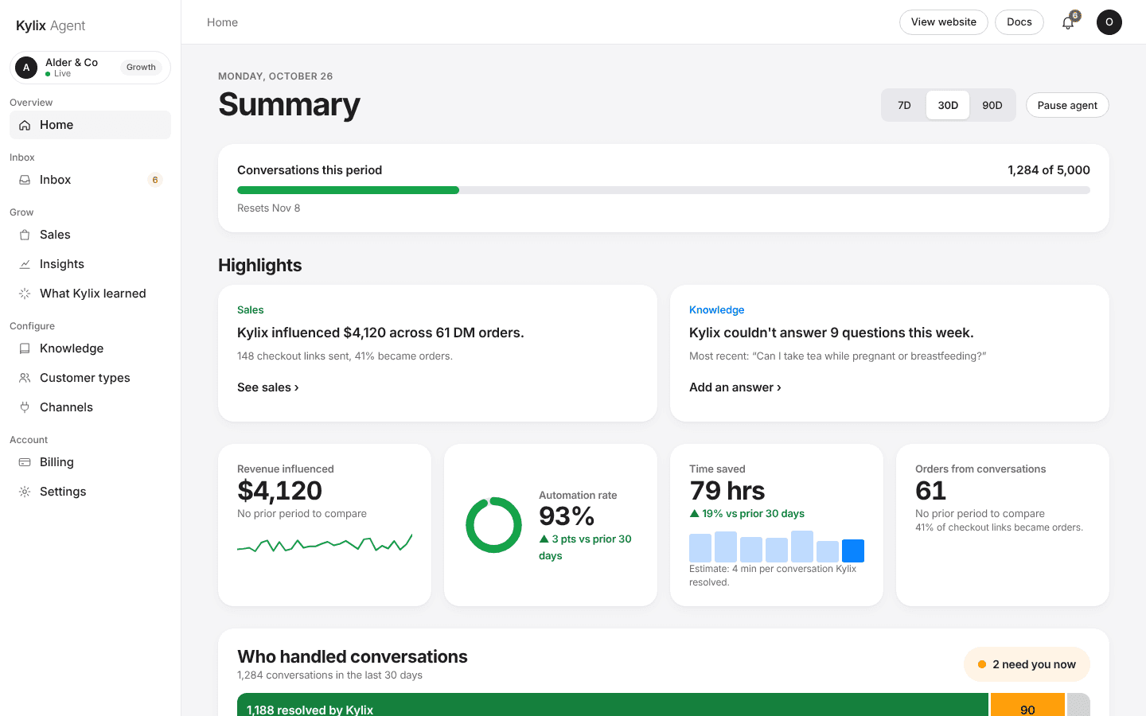The width and height of the screenshot is (1146, 716).
Task: Open Knowledge configuration
Action: 90,348
